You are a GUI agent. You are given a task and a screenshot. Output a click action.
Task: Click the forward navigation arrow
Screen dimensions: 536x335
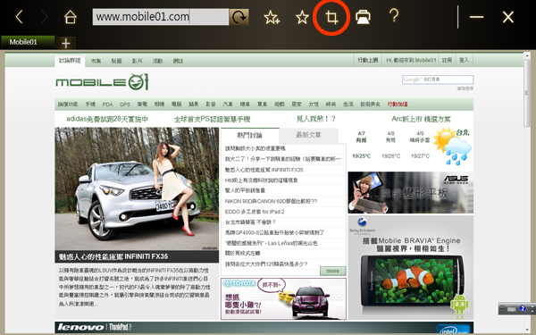(45, 17)
